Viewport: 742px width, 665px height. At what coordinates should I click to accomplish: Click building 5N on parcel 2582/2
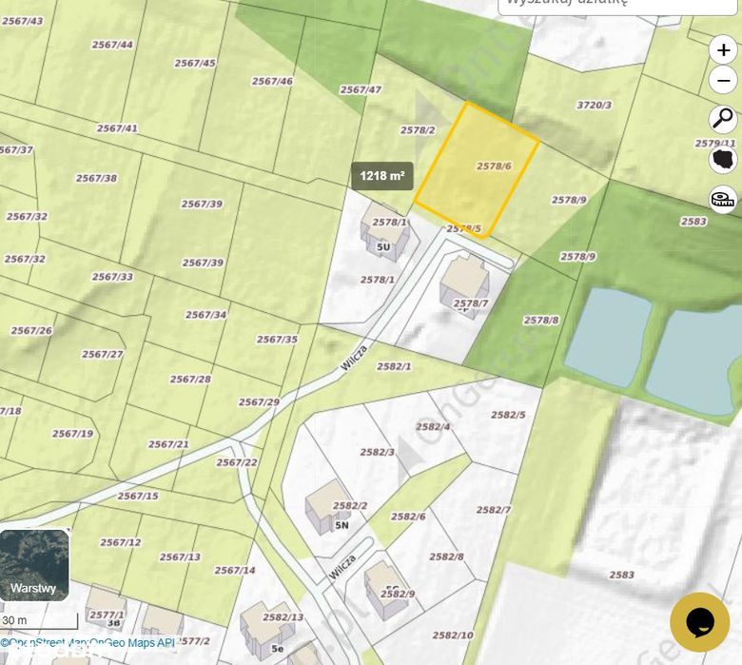click(327, 506)
